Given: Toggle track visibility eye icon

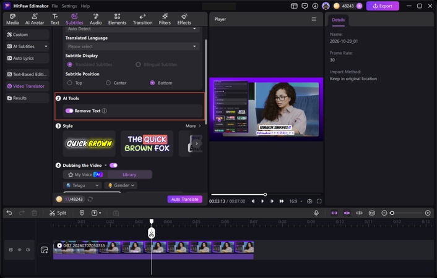Looking at the screenshot, I should (x=20, y=250).
